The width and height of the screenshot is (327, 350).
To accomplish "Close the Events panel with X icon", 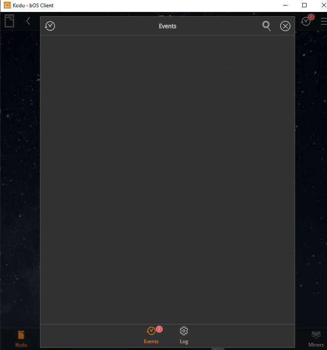I will [x=285, y=26].
